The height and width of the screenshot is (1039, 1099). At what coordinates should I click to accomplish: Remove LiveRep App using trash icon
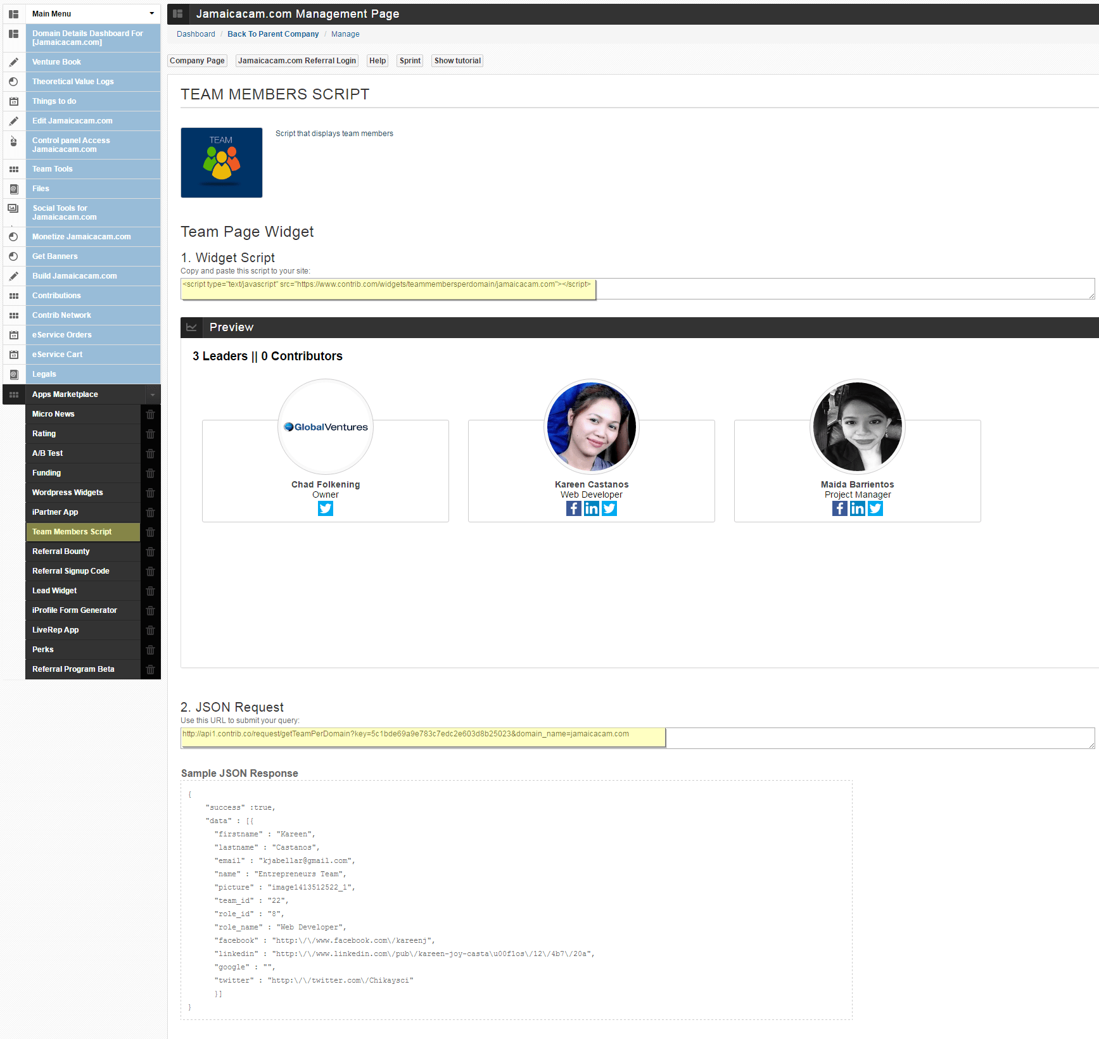point(150,630)
